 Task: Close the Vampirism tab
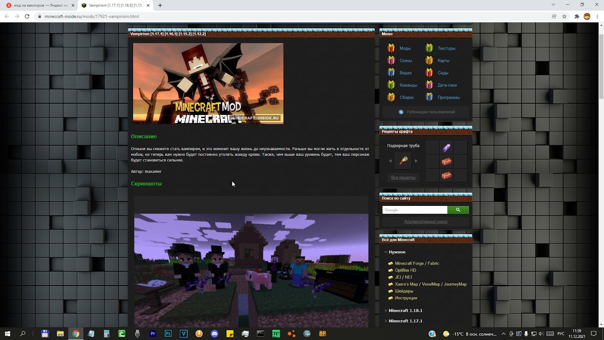[149, 5]
